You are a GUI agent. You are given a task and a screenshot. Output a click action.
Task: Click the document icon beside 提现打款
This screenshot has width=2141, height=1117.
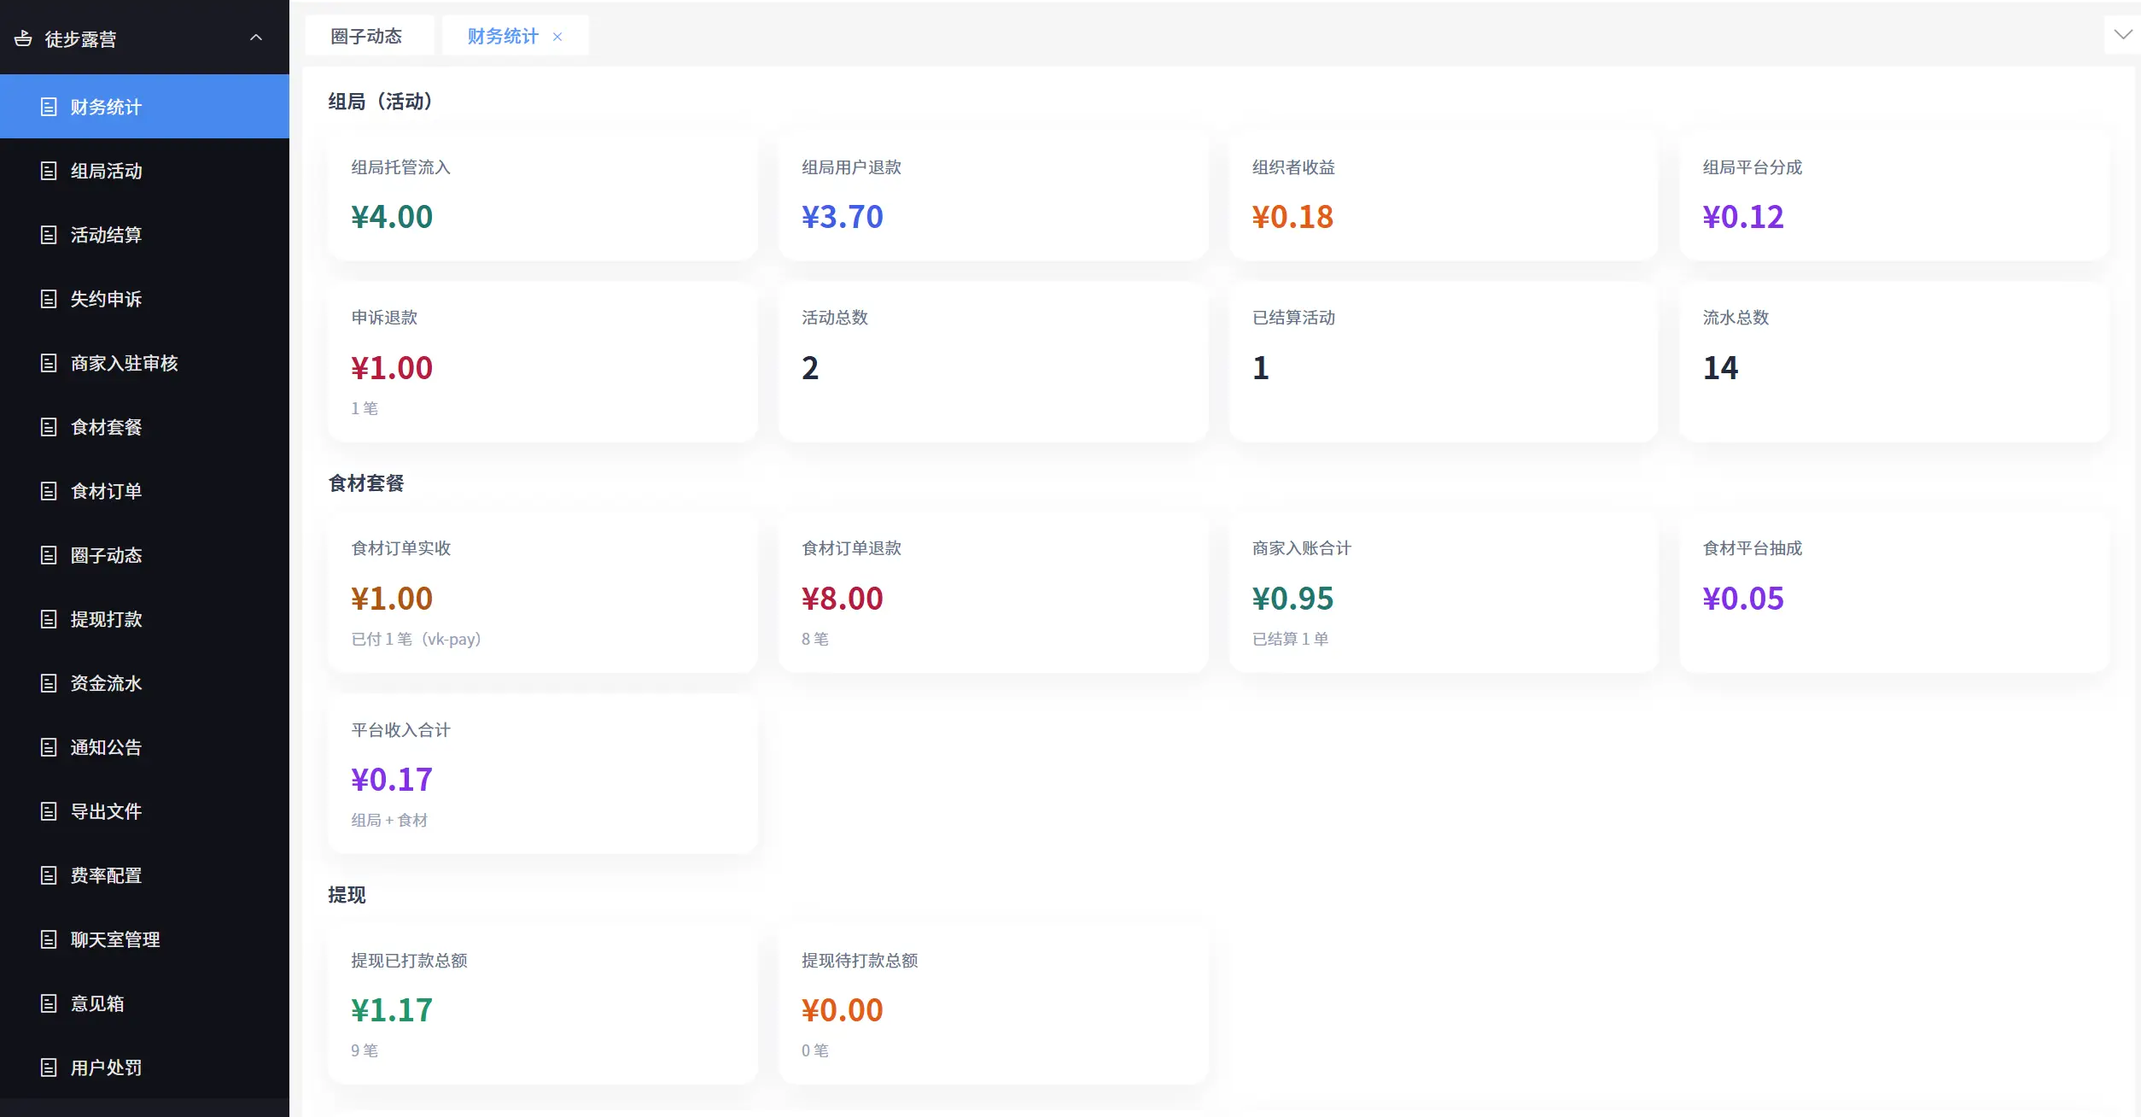[49, 619]
